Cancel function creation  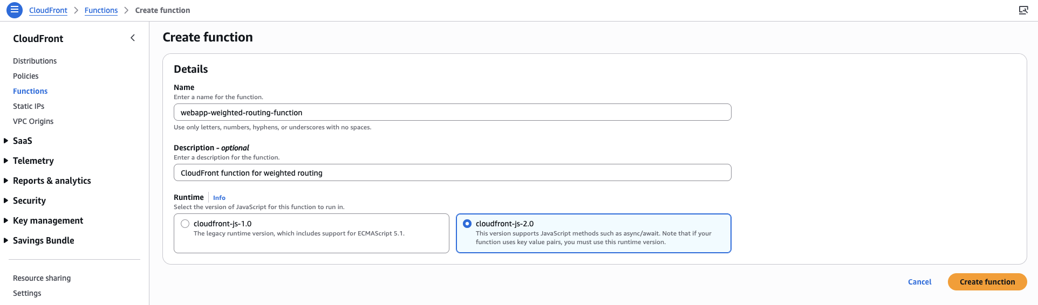coord(919,282)
